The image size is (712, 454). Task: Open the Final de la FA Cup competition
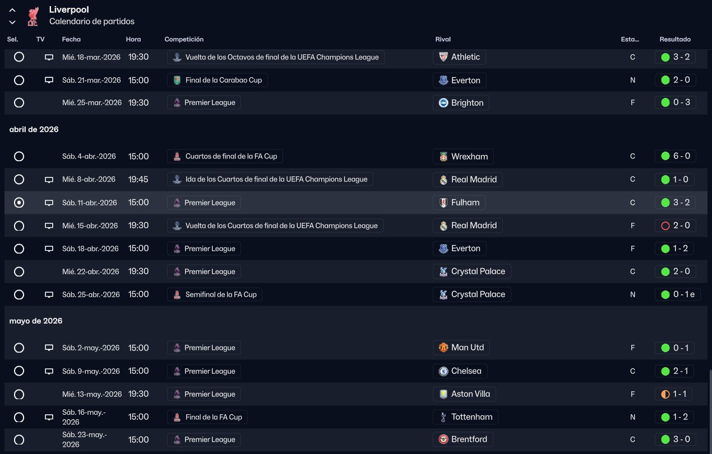pyautogui.click(x=208, y=417)
